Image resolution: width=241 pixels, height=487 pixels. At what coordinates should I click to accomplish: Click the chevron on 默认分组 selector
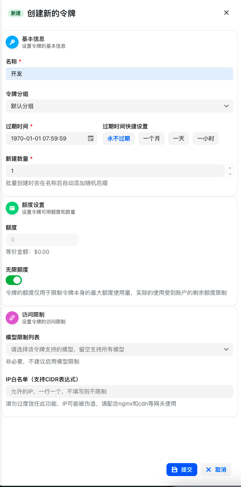point(226,106)
